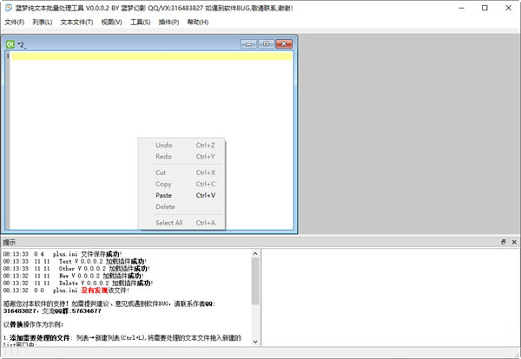Choose Undo in the context menu
521x359 pixels.
coord(181,146)
